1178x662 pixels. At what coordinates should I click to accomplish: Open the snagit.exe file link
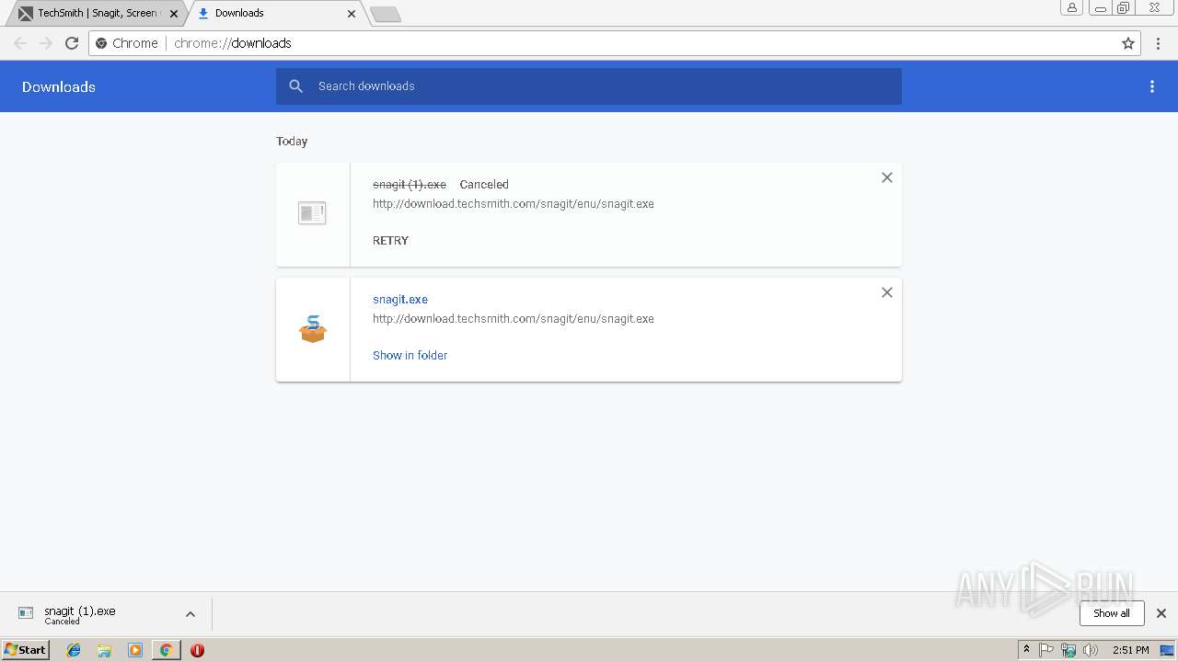(x=400, y=300)
